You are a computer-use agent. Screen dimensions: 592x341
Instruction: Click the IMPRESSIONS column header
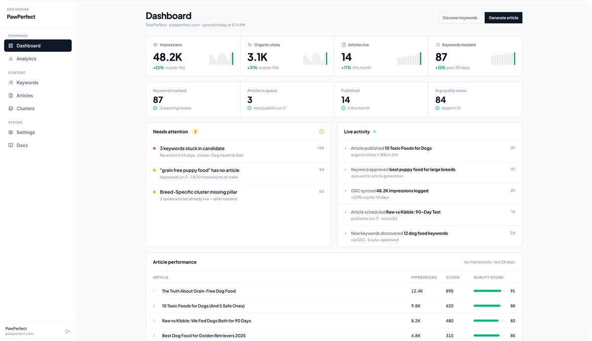point(424,277)
